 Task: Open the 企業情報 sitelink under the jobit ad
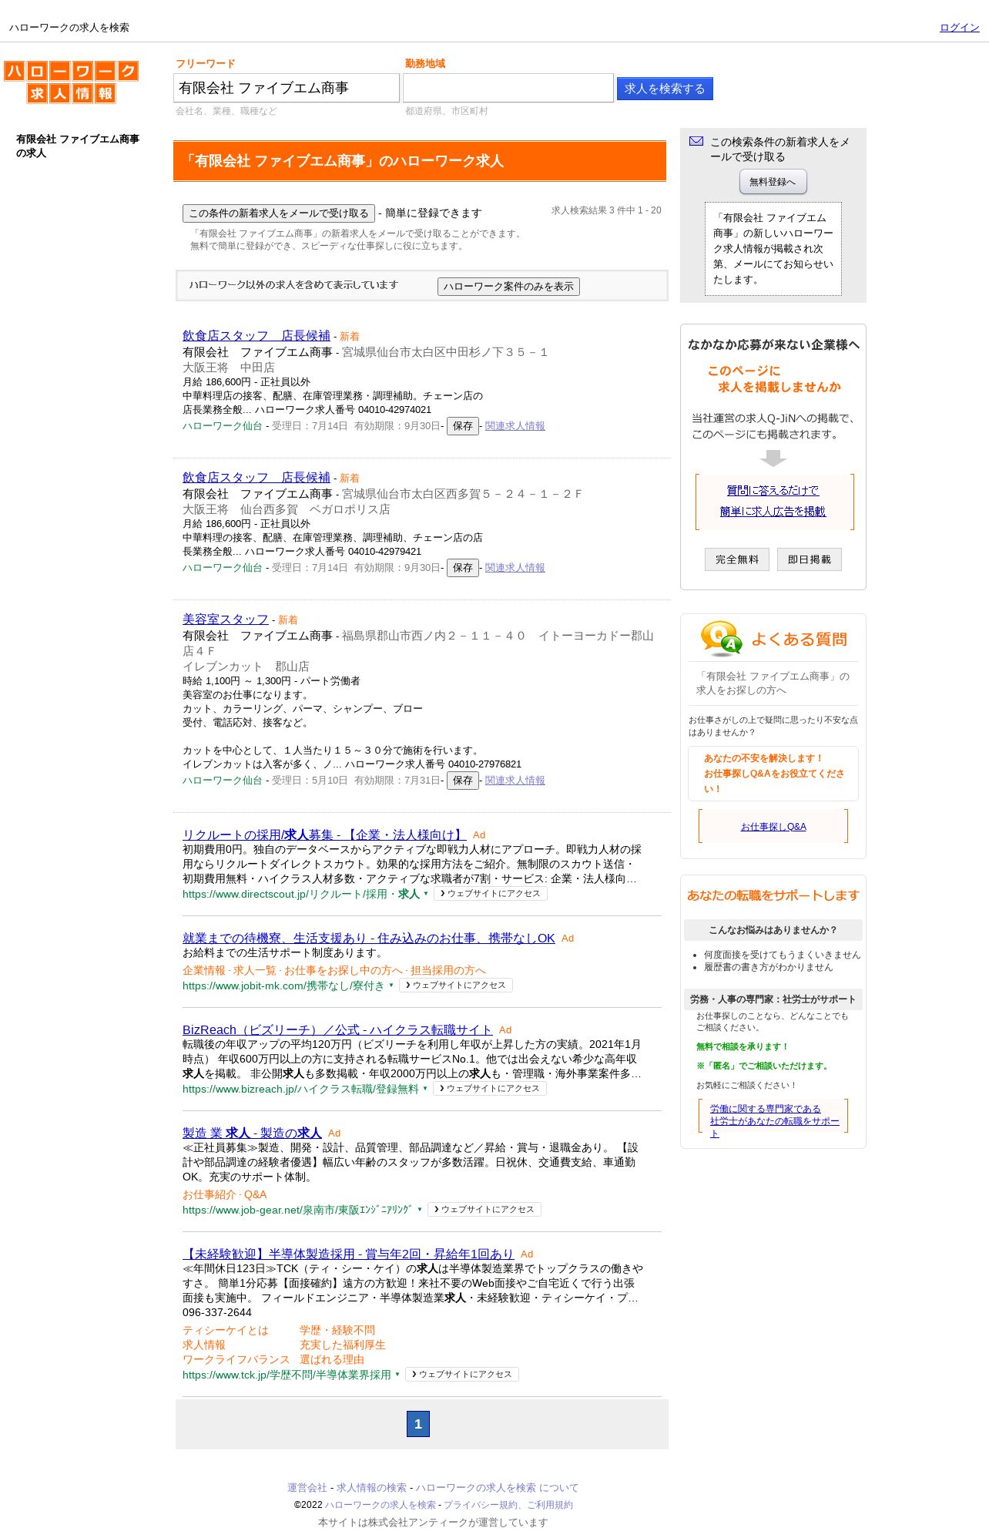[x=204, y=971]
